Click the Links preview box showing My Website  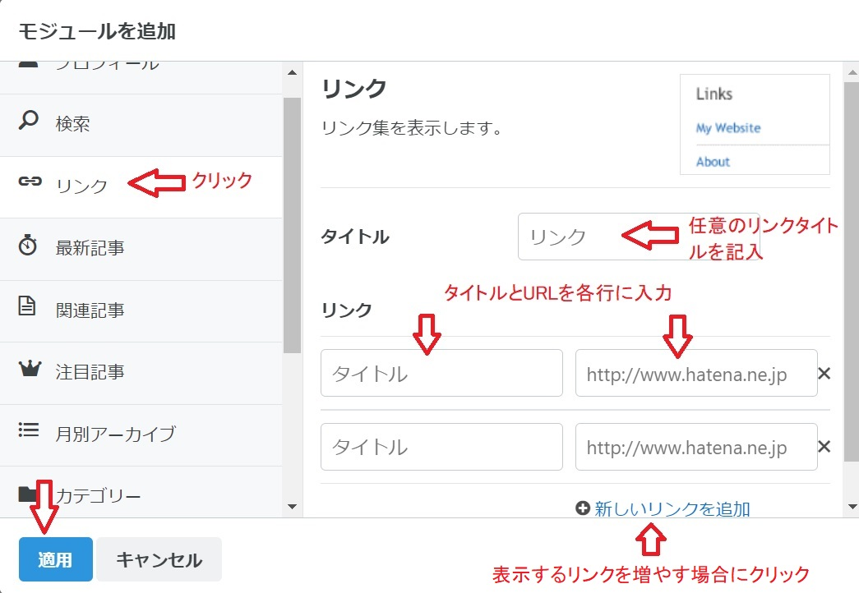pos(755,125)
